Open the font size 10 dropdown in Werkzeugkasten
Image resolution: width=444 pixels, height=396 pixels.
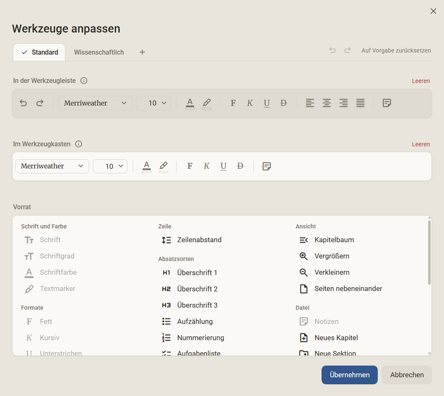click(x=110, y=166)
